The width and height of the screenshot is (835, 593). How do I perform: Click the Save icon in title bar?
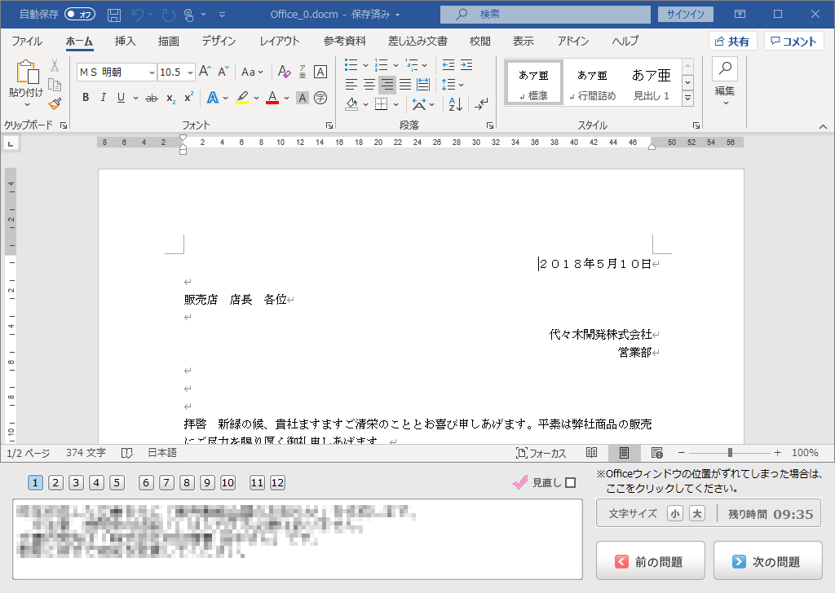(114, 15)
